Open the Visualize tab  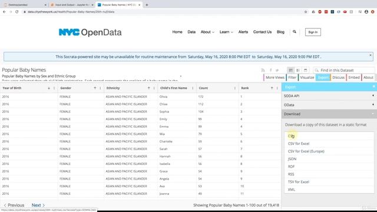pyautogui.click(x=307, y=77)
